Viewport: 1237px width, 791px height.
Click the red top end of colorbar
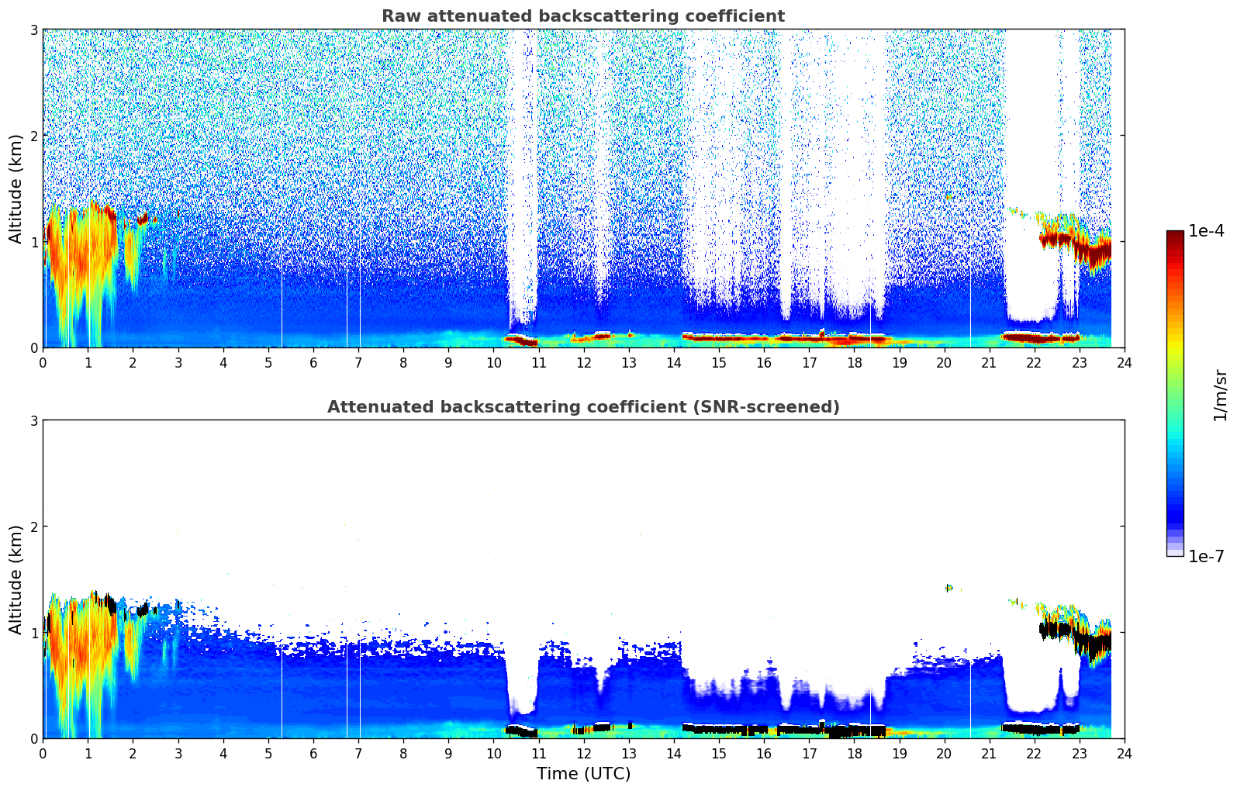click(1175, 236)
